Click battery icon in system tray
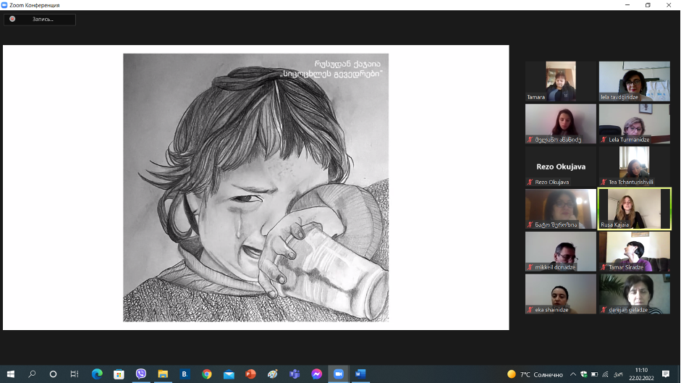 595,374
